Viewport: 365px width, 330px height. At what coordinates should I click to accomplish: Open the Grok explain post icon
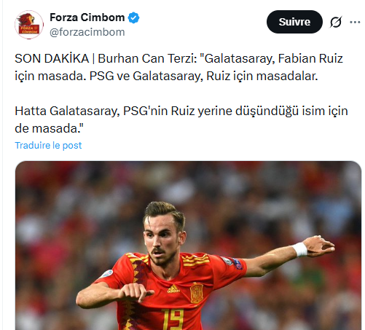point(336,22)
